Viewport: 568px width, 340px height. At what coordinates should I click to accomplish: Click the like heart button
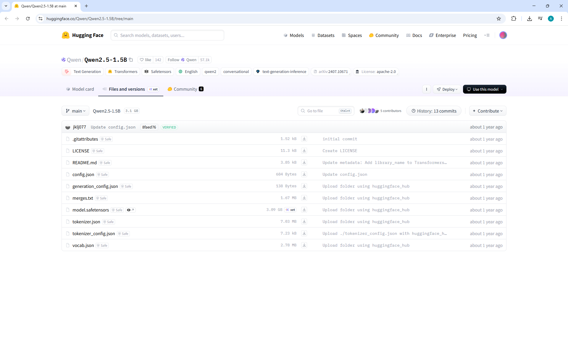coord(145,60)
